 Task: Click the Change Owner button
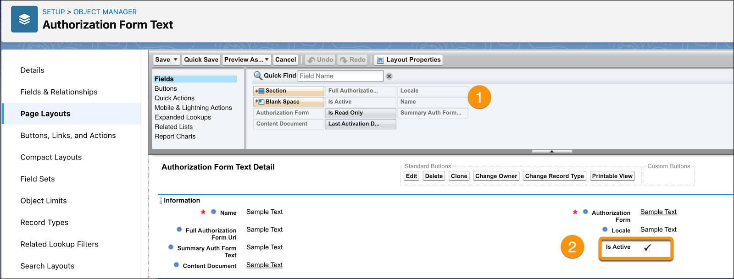point(496,176)
